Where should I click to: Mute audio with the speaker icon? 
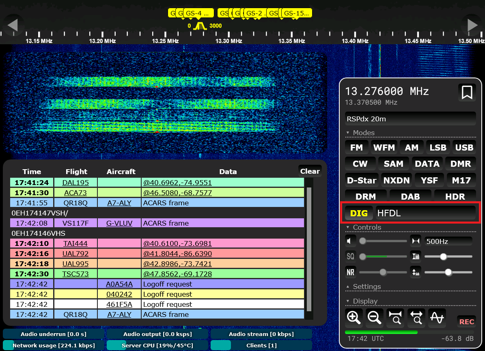click(350, 241)
